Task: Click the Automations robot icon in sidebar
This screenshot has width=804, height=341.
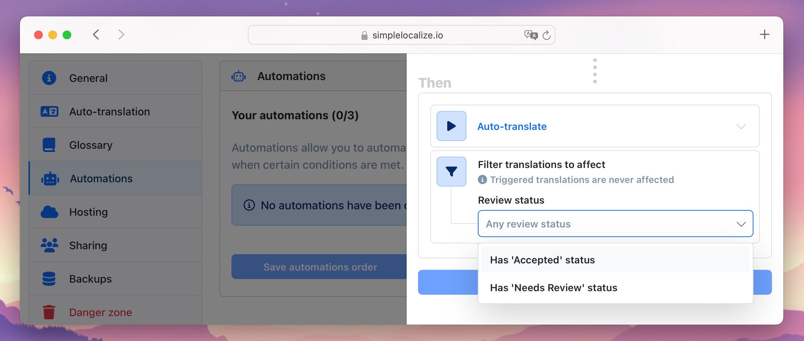Action: coord(50,179)
